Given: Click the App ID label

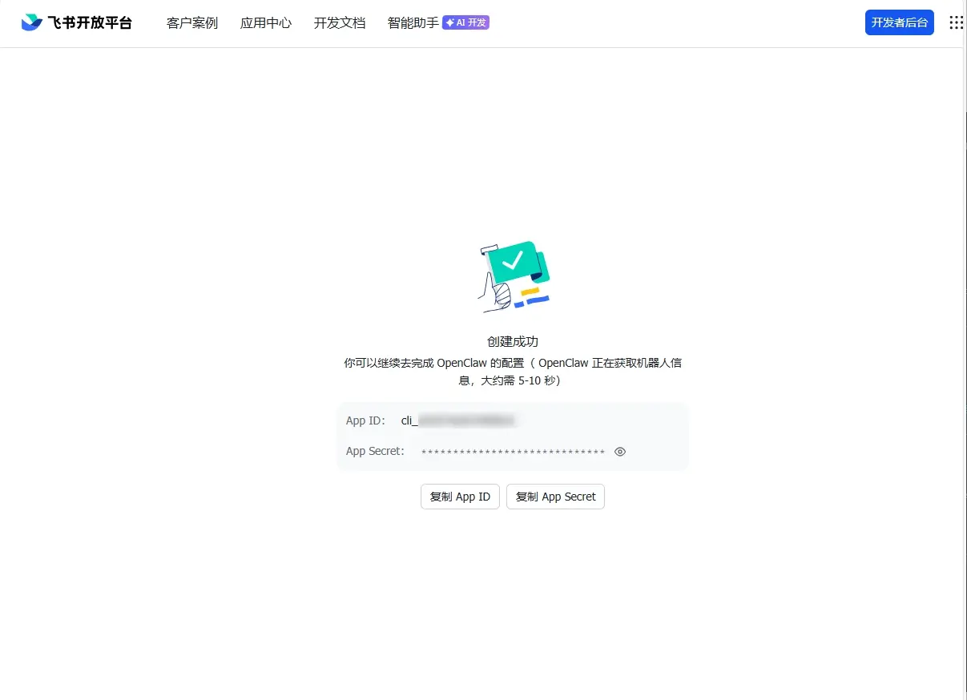Looking at the screenshot, I should click(x=365, y=420).
